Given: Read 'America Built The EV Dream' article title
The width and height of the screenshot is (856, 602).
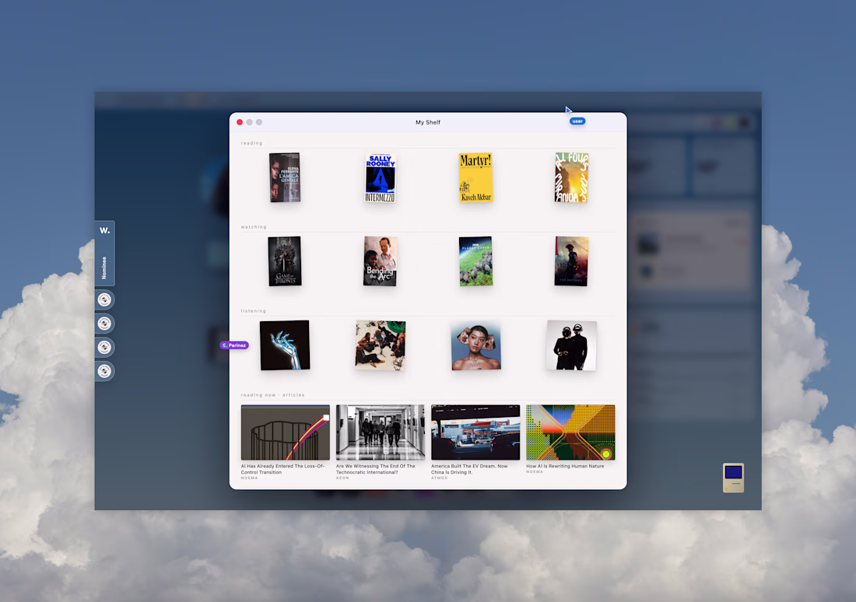Looking at the screenshot, I should point(469,469).
